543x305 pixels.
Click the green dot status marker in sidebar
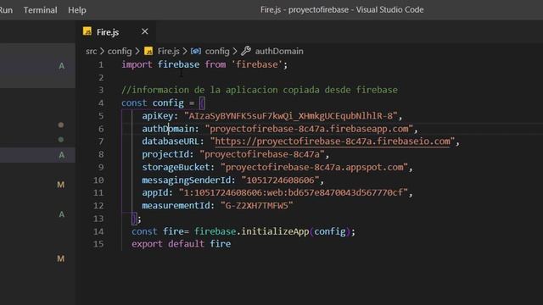pos(61,139)
